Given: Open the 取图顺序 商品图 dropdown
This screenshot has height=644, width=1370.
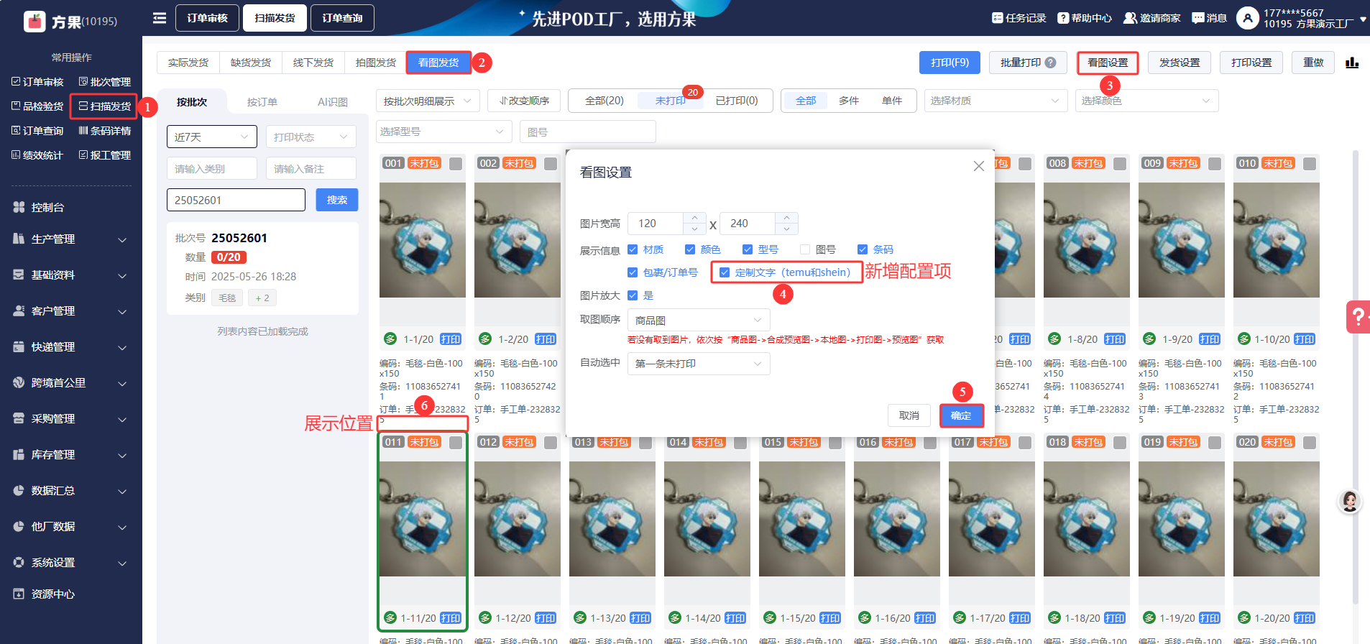Looking at the screenshot, I should click(699, 320).
